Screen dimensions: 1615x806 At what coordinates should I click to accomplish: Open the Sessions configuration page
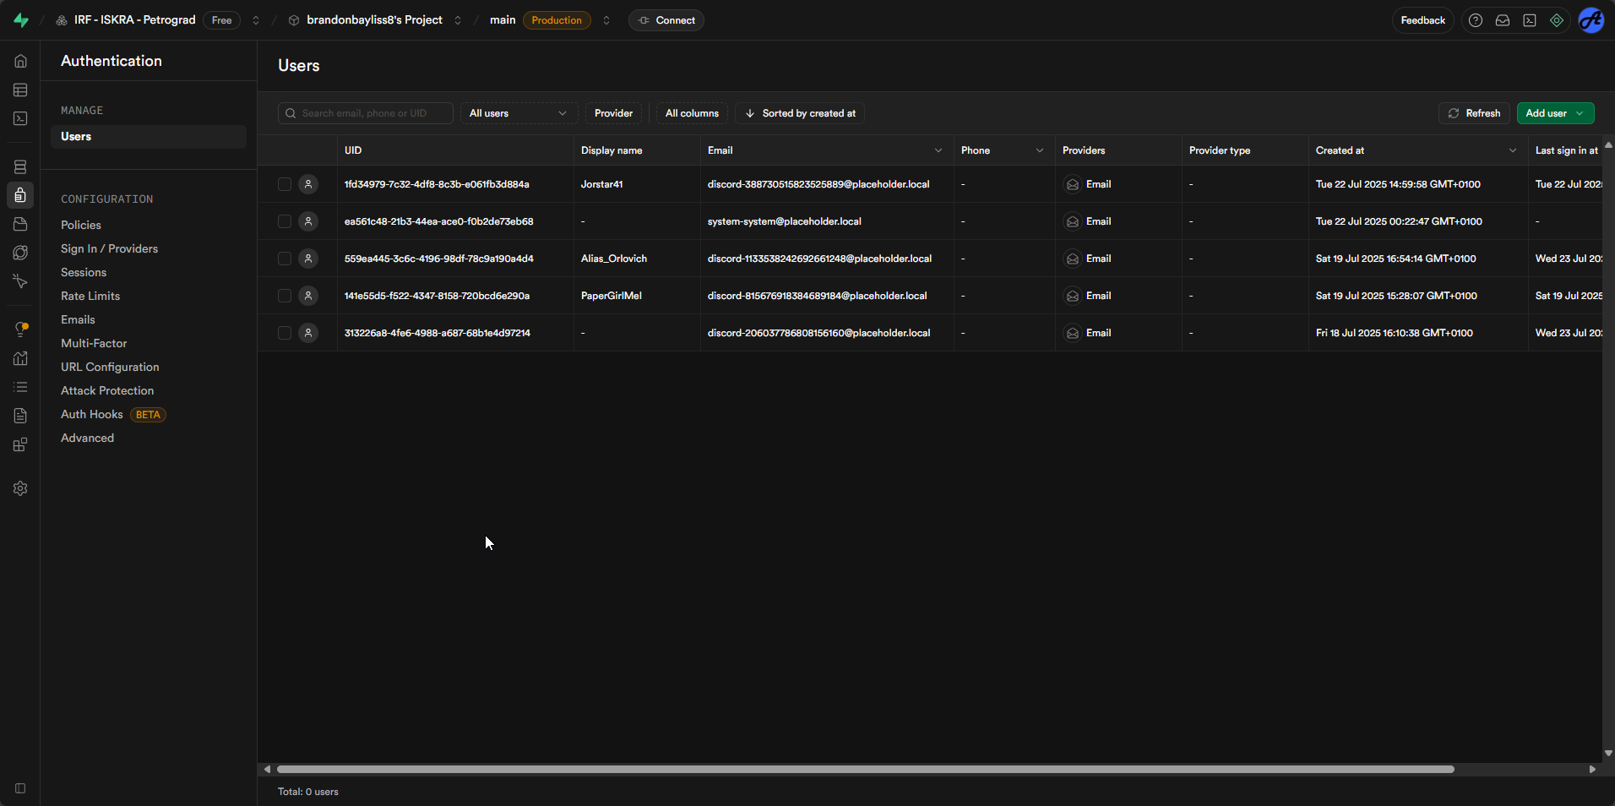coord(84,272)
